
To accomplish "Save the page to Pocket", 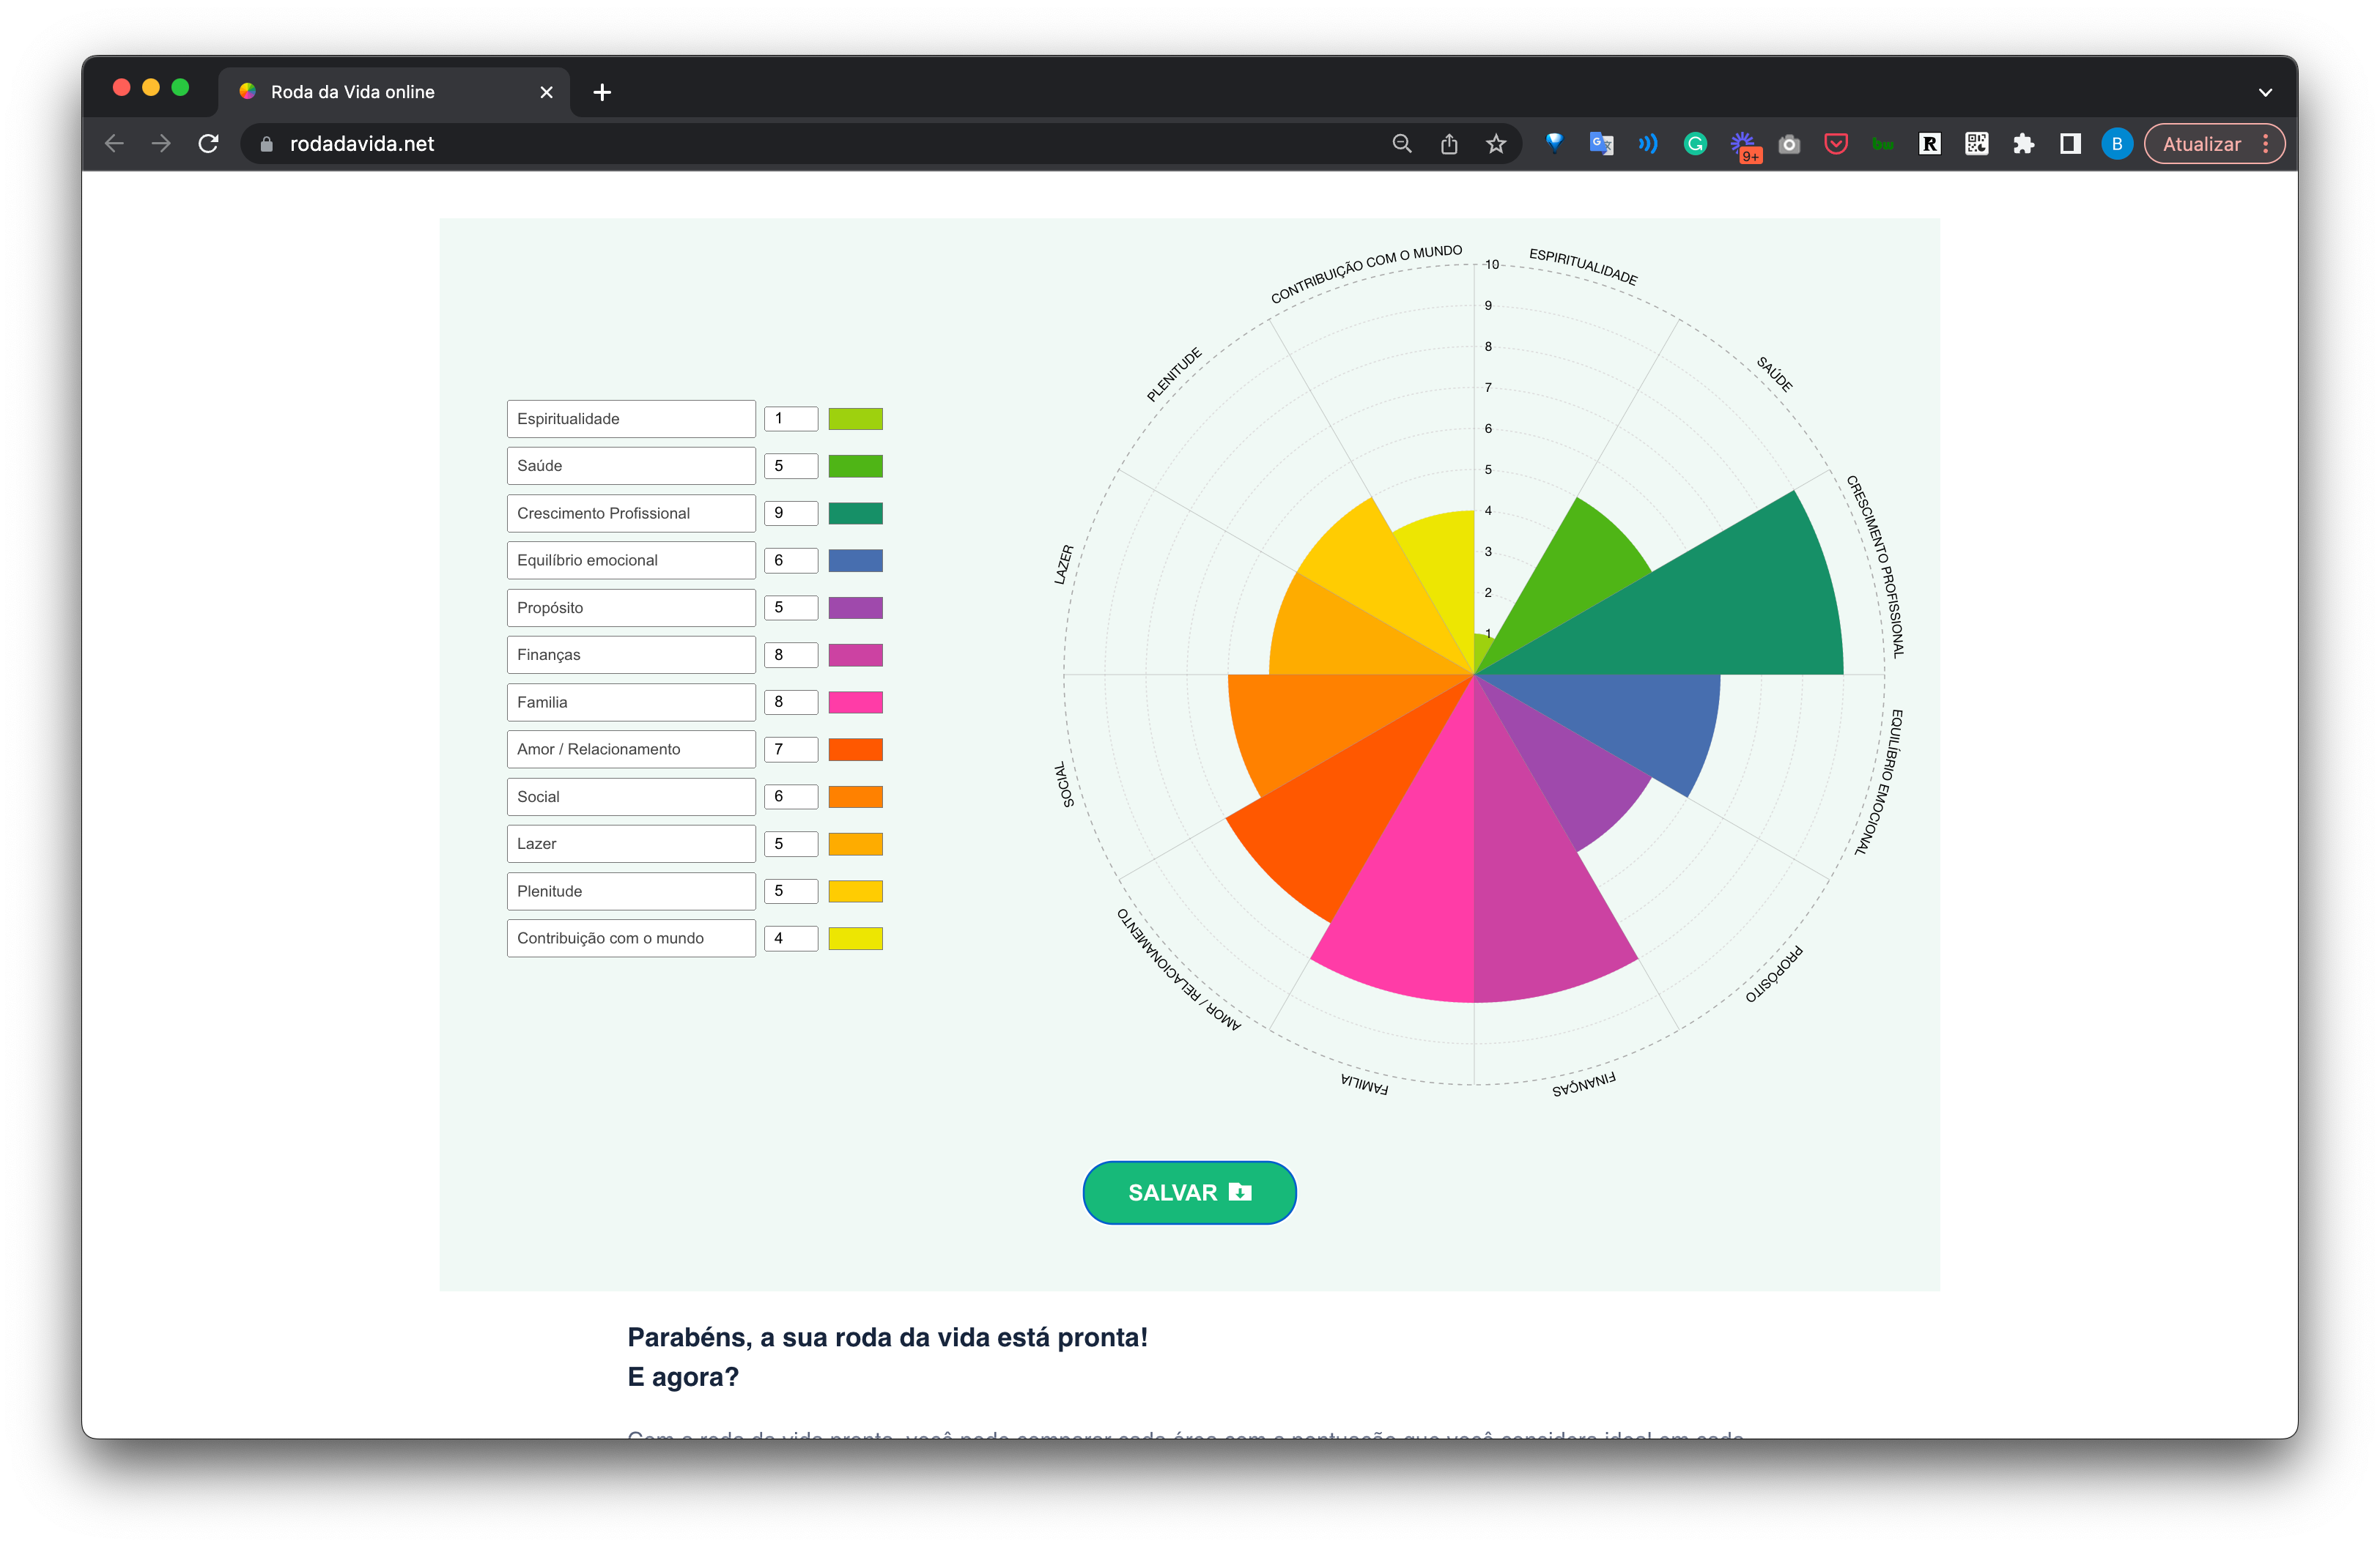I will click(x=1836, y=144).
